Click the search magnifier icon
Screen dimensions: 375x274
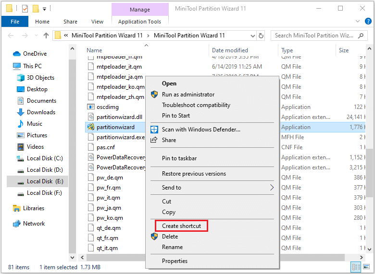tap(361, 36)
